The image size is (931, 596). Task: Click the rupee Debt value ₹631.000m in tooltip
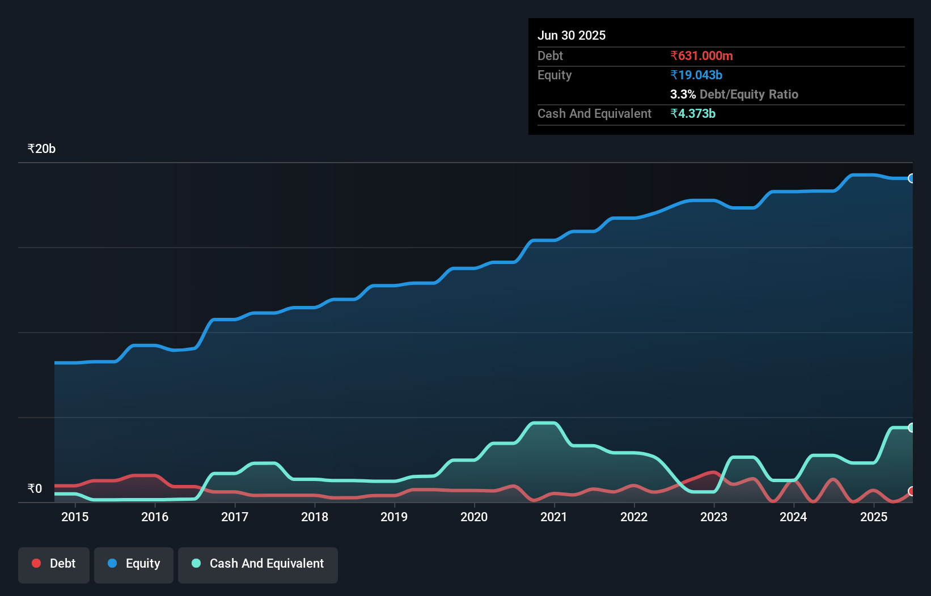coord(701,56)
